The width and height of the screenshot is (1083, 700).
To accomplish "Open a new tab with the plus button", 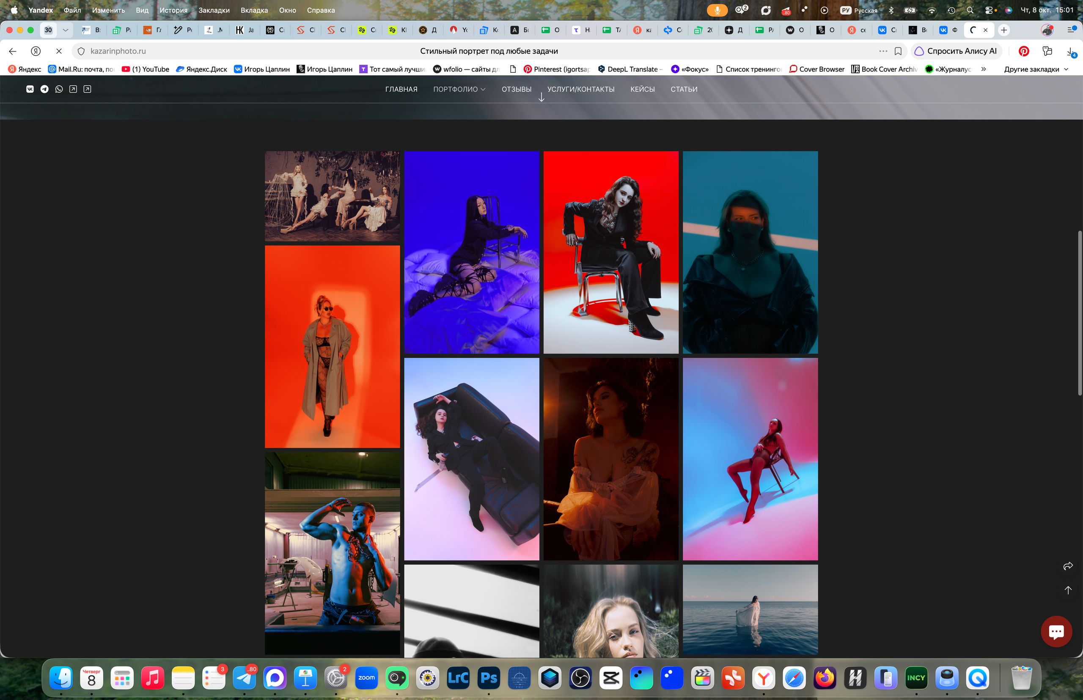I will 1004,30.
